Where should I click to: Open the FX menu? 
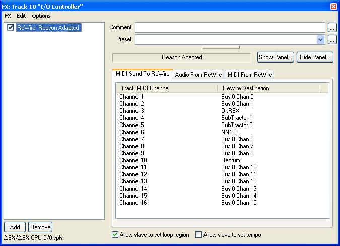click(x=8, y=16)
